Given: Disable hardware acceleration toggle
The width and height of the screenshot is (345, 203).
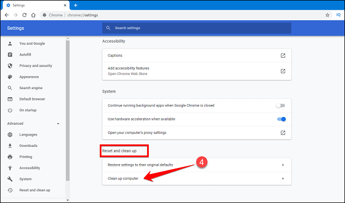Looking at the screenshot, I should pyautogui.click(x=281, y=119).
